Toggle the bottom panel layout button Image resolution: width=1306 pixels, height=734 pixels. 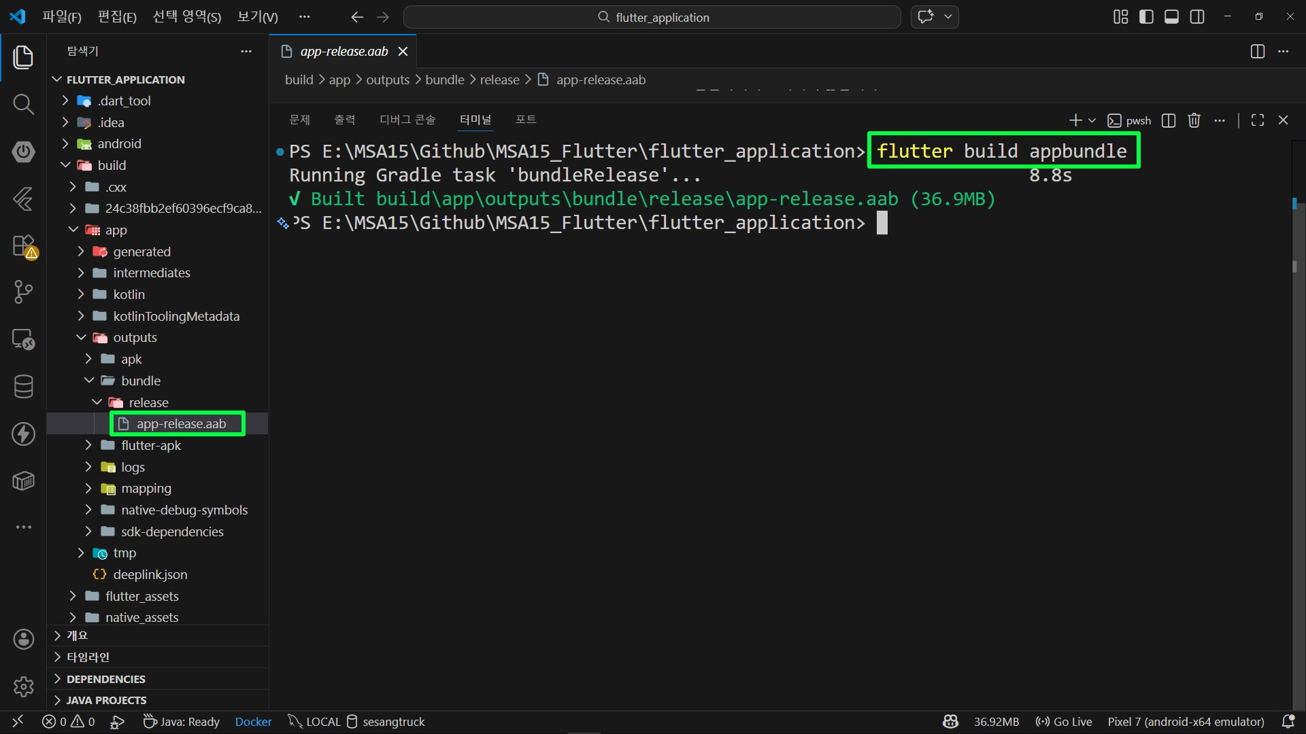(1171, 17)
